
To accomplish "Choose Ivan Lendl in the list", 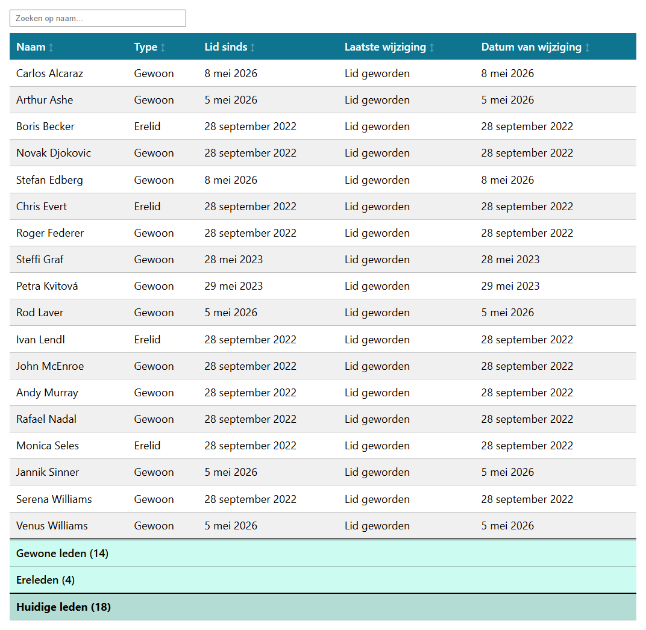I will 40,340.
